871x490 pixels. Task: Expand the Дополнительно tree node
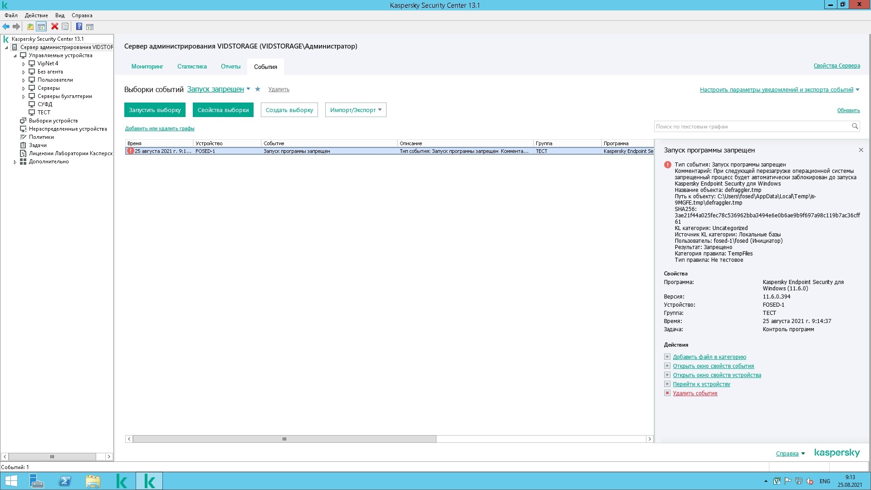(15, 162)
